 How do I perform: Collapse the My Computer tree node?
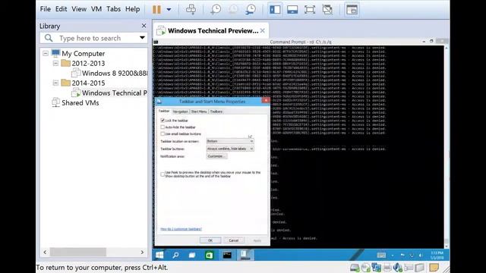(x=46, y=53)
